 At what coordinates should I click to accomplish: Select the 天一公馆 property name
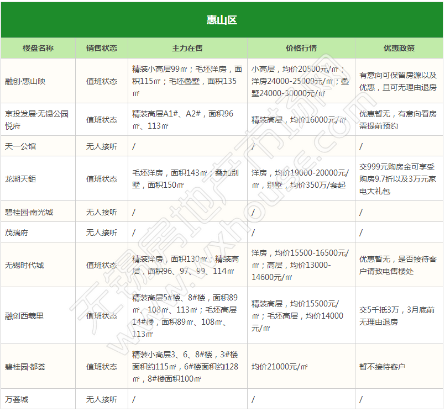point(20,146)
